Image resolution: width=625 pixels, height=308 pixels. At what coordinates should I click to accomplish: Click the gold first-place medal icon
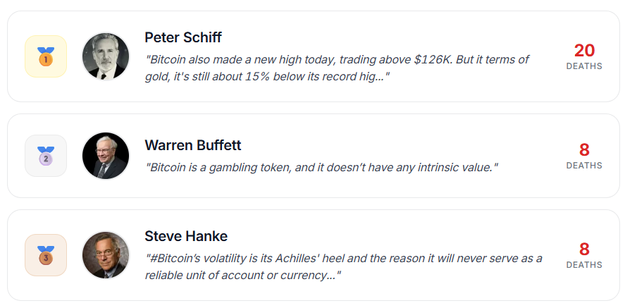point(46,56)
